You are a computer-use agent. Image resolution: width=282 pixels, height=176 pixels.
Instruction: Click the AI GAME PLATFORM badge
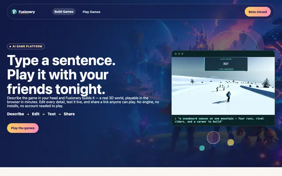tap(26, 46)
